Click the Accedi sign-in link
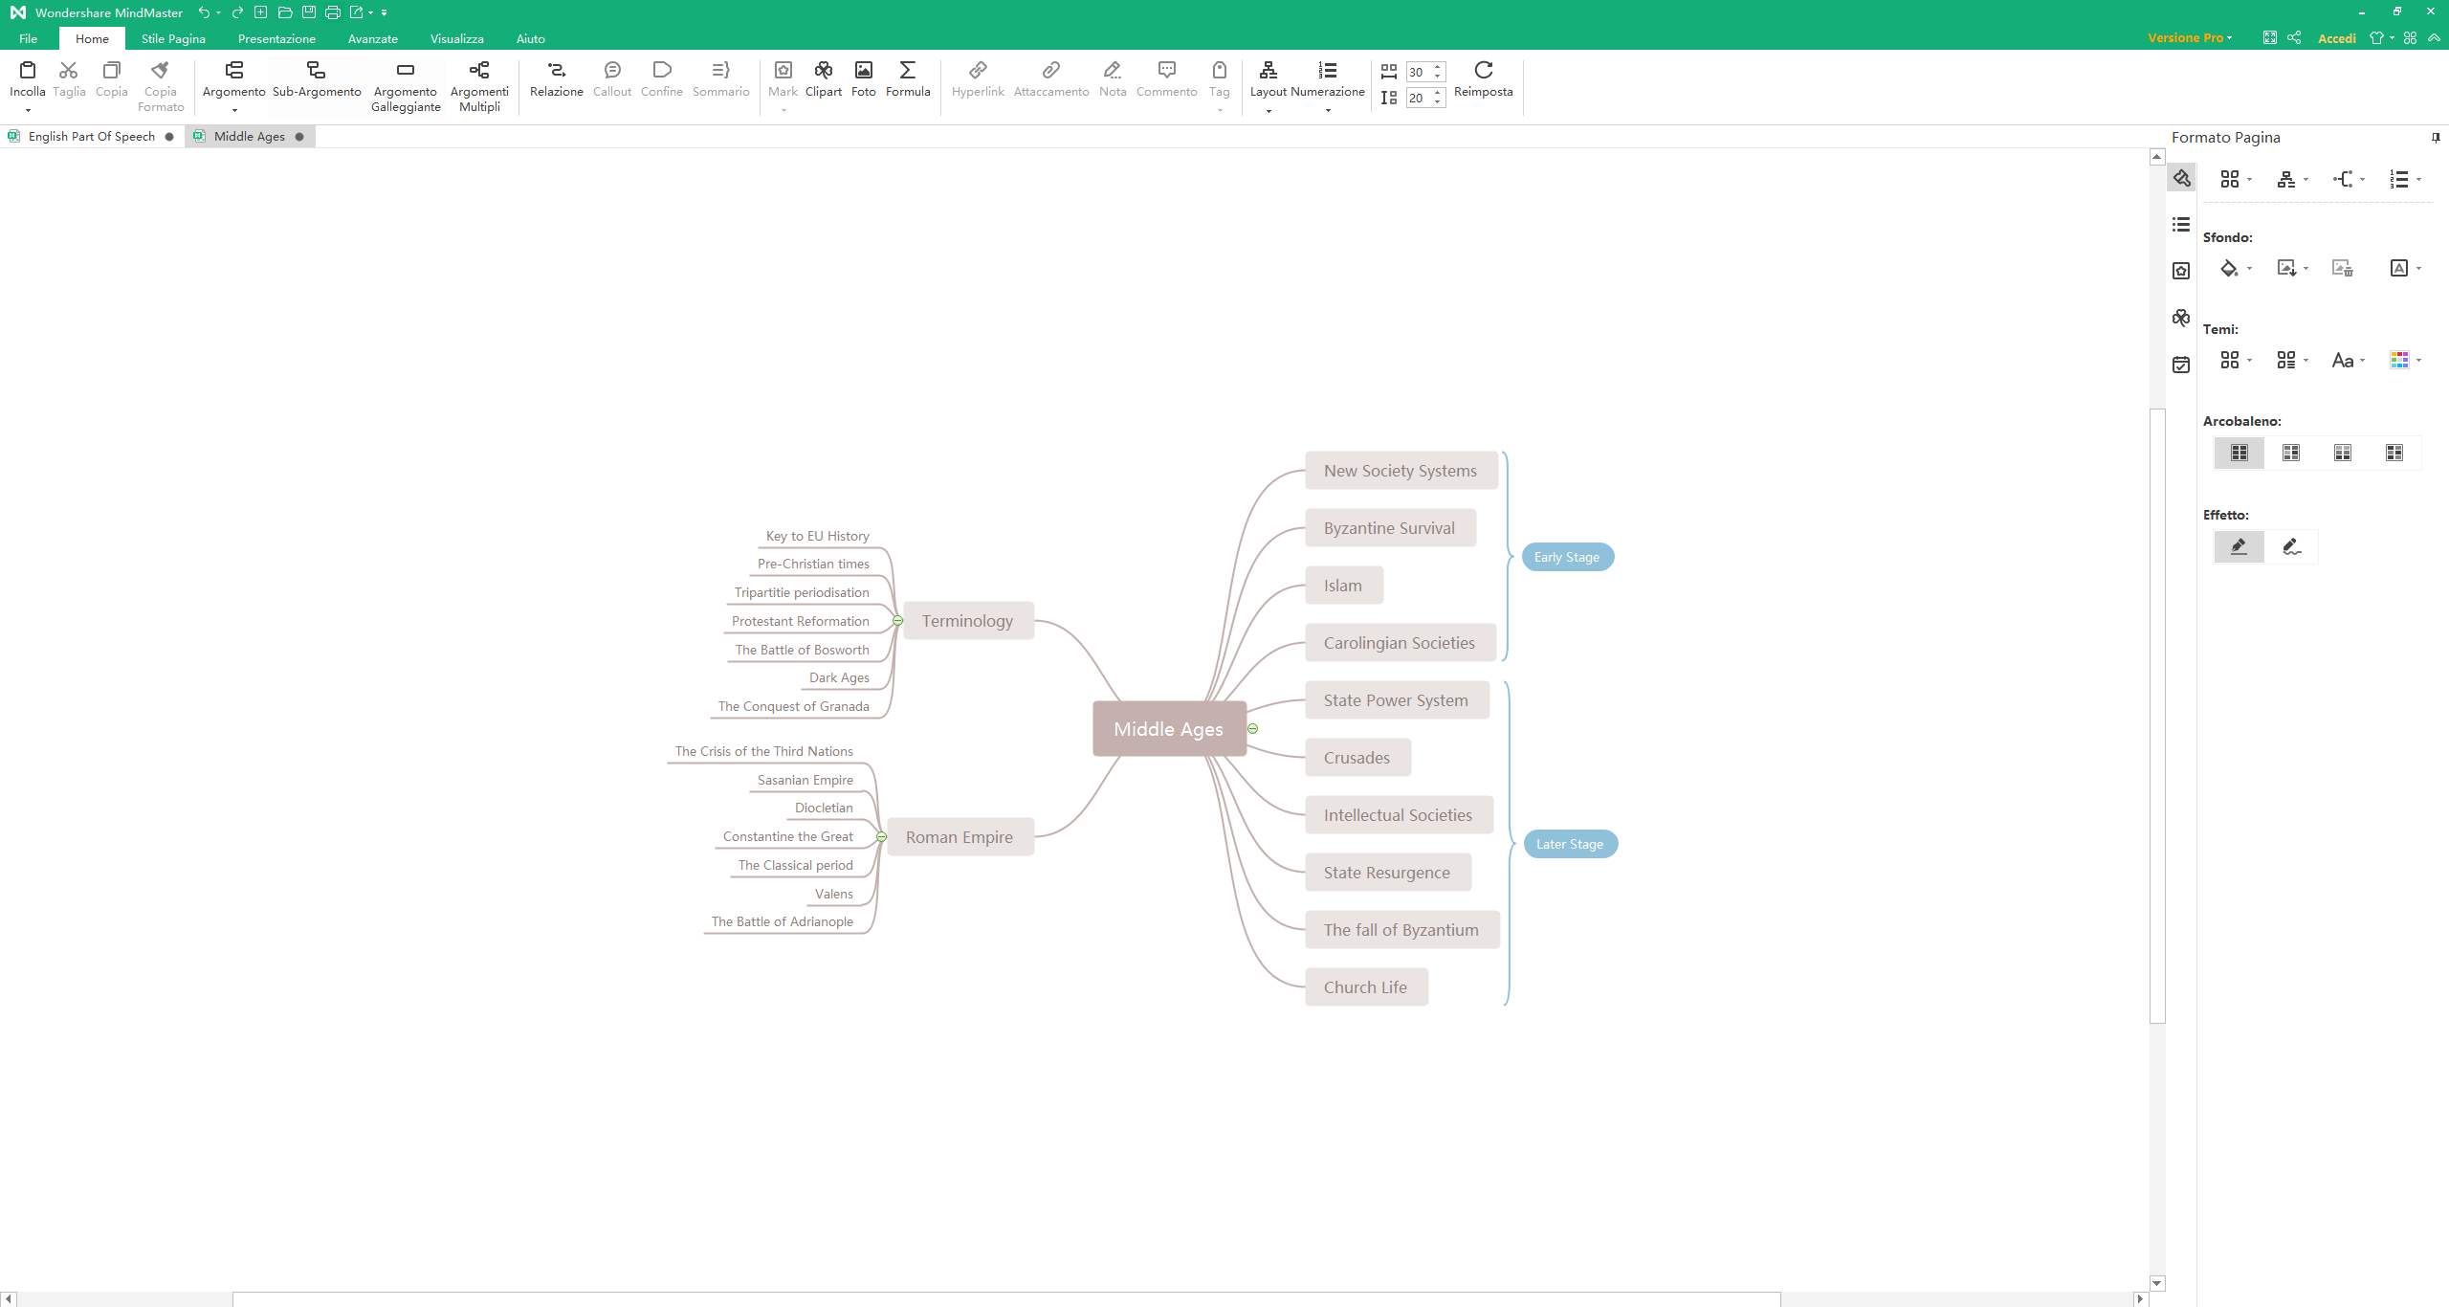2449x1307 pixels. [x=2336, y=38]
